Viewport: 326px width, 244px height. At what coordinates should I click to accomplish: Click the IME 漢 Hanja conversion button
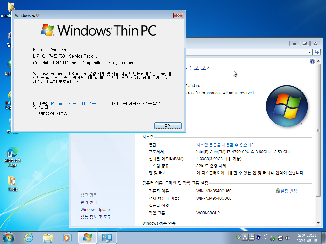(252, 237)
